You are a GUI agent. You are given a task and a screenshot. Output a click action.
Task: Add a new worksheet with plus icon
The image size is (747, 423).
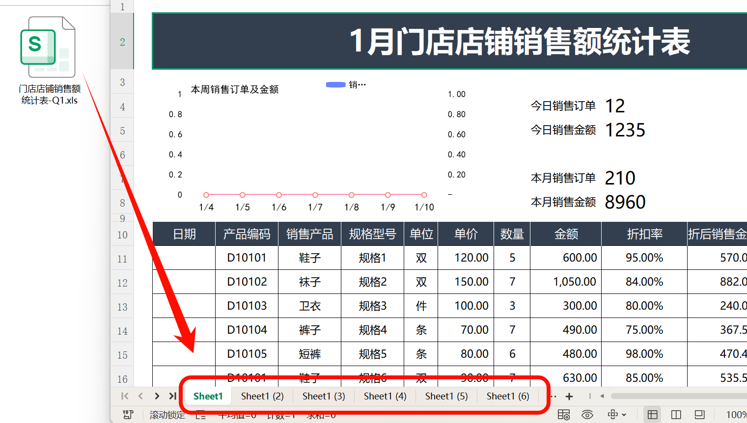(569, 396)
